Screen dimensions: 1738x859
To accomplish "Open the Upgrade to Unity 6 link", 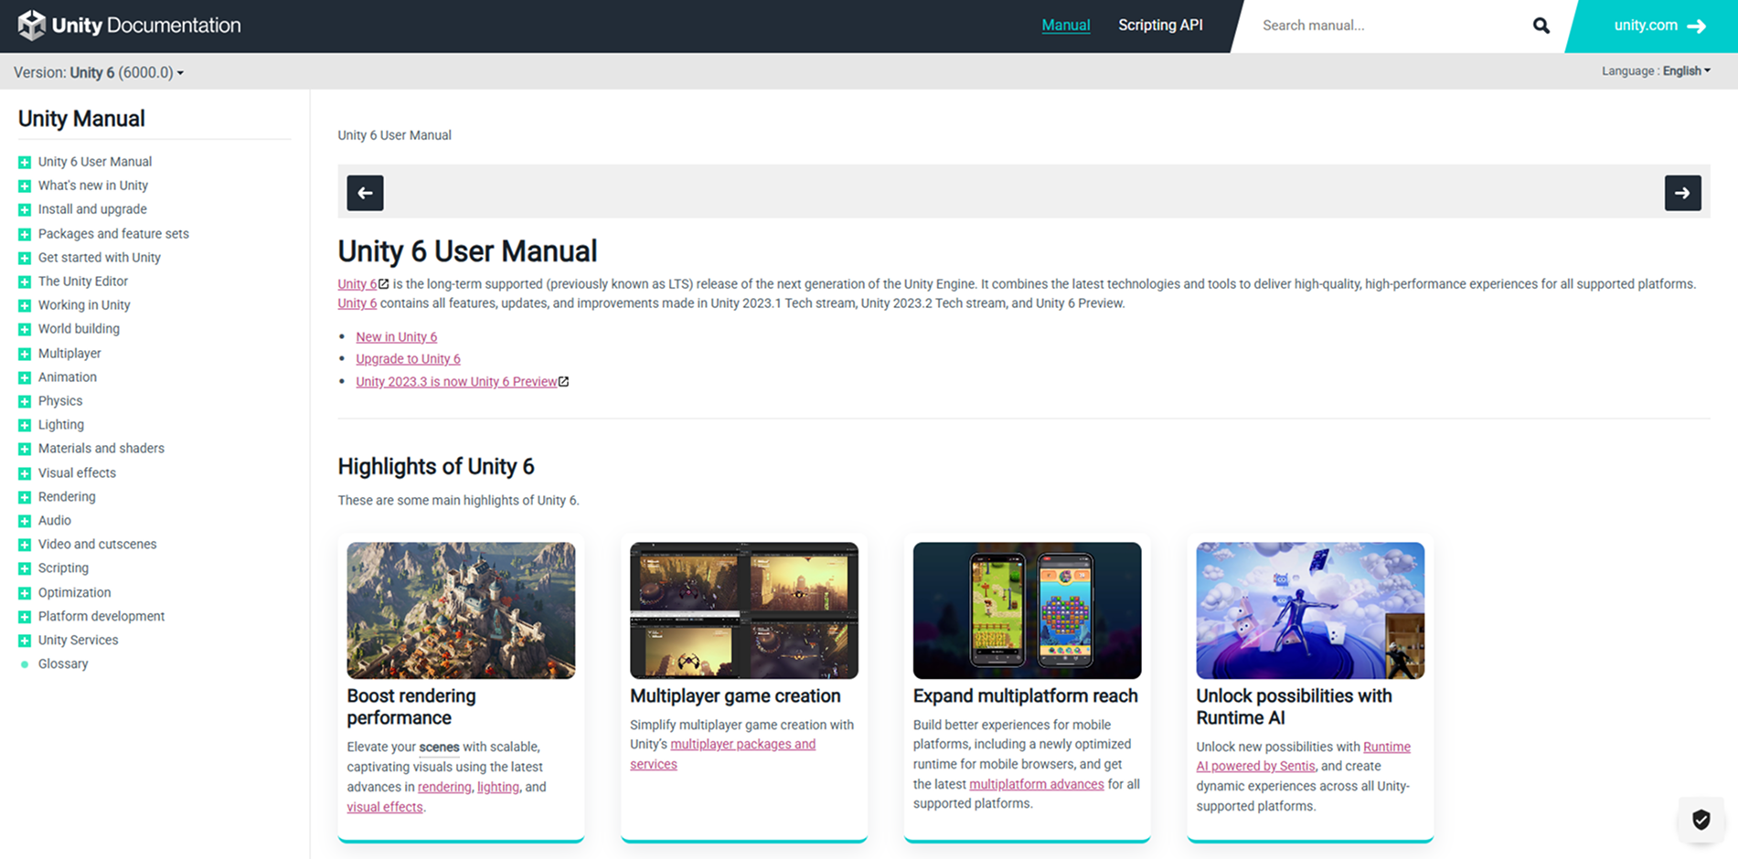I will pos(408,359).
